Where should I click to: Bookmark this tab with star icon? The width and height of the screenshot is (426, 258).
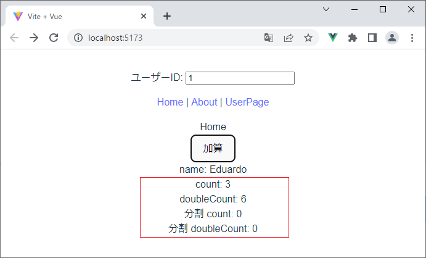(308, 38)
